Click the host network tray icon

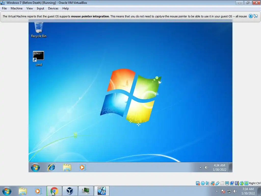[x=229, y=191]
